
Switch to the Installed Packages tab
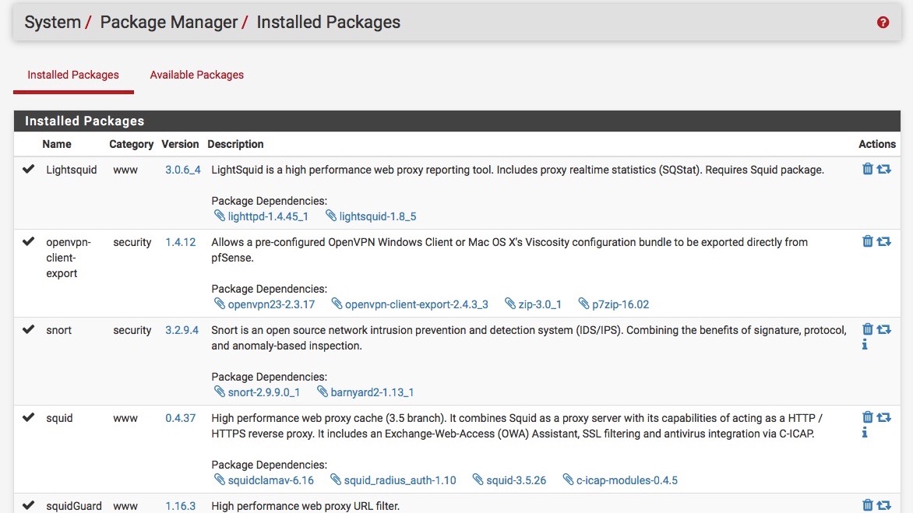[73, 75]
